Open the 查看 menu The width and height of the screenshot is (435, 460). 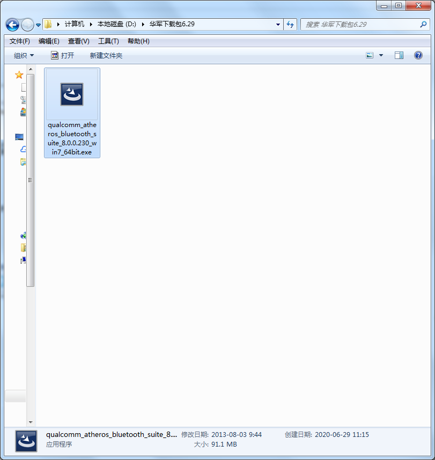(x=78, y=41)
